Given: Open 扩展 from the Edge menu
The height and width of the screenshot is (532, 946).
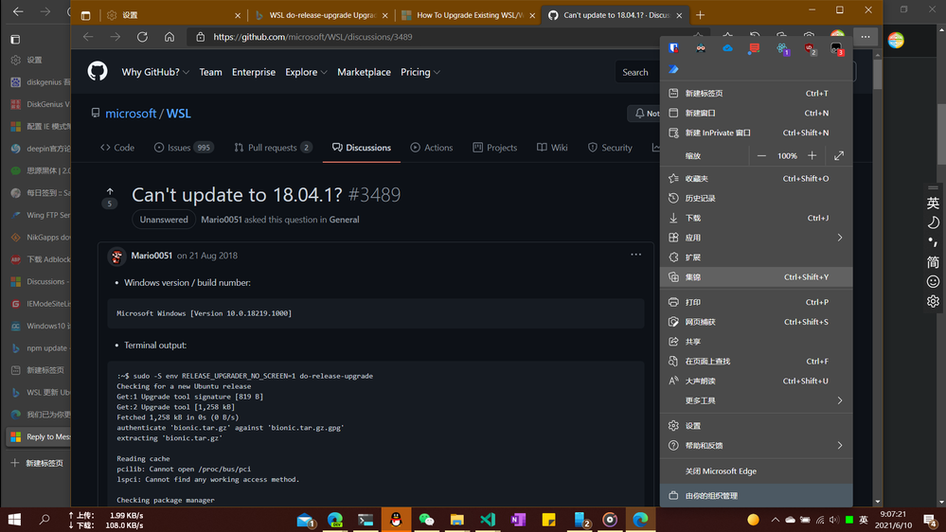Looking at the screenshot, I should tap(756, 257).
